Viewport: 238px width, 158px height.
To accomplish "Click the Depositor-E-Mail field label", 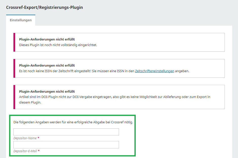I will click(25, 151).
